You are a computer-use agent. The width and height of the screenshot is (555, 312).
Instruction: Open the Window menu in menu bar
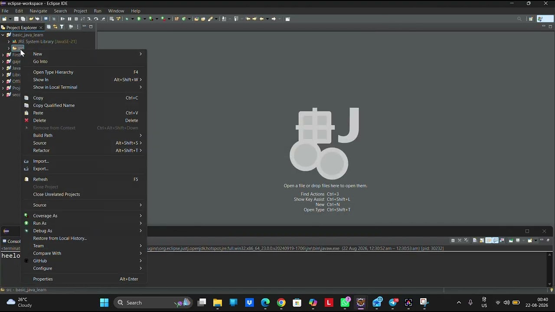click(x=116, y=11)
